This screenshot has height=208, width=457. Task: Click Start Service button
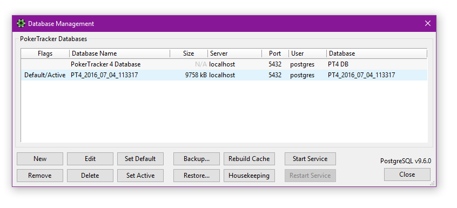click(310, 159)
